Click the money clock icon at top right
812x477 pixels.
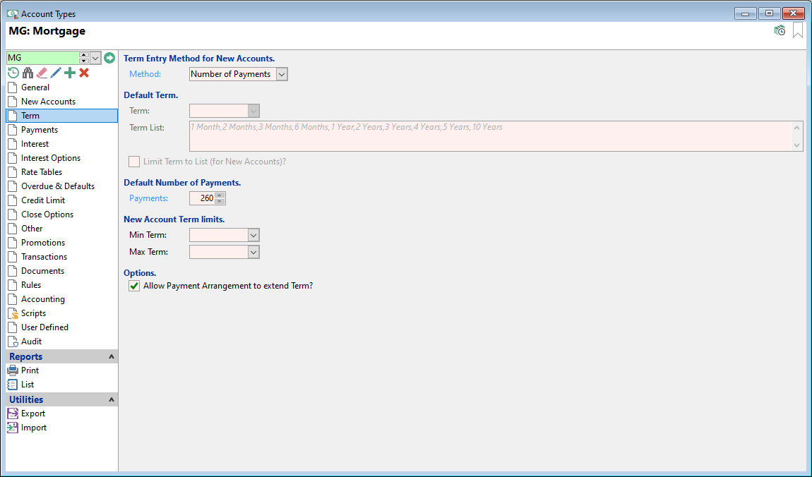point(780,31)
